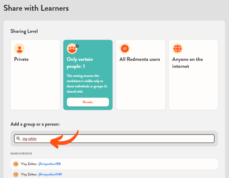The width and height of the screenshot is (229, 178).
Task: Click the VZ avatar beside @visyzoltan188
Action: pyautogui.click(x=16, y=164)
